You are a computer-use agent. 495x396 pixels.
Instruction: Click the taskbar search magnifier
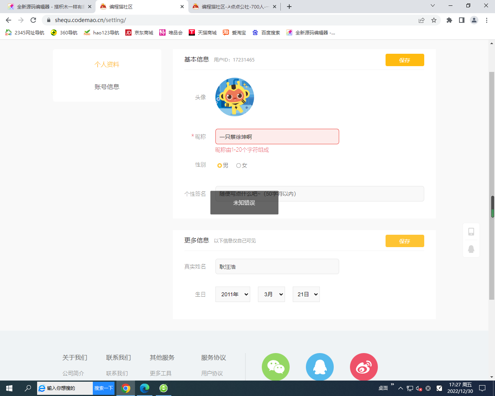pos(28,388)
